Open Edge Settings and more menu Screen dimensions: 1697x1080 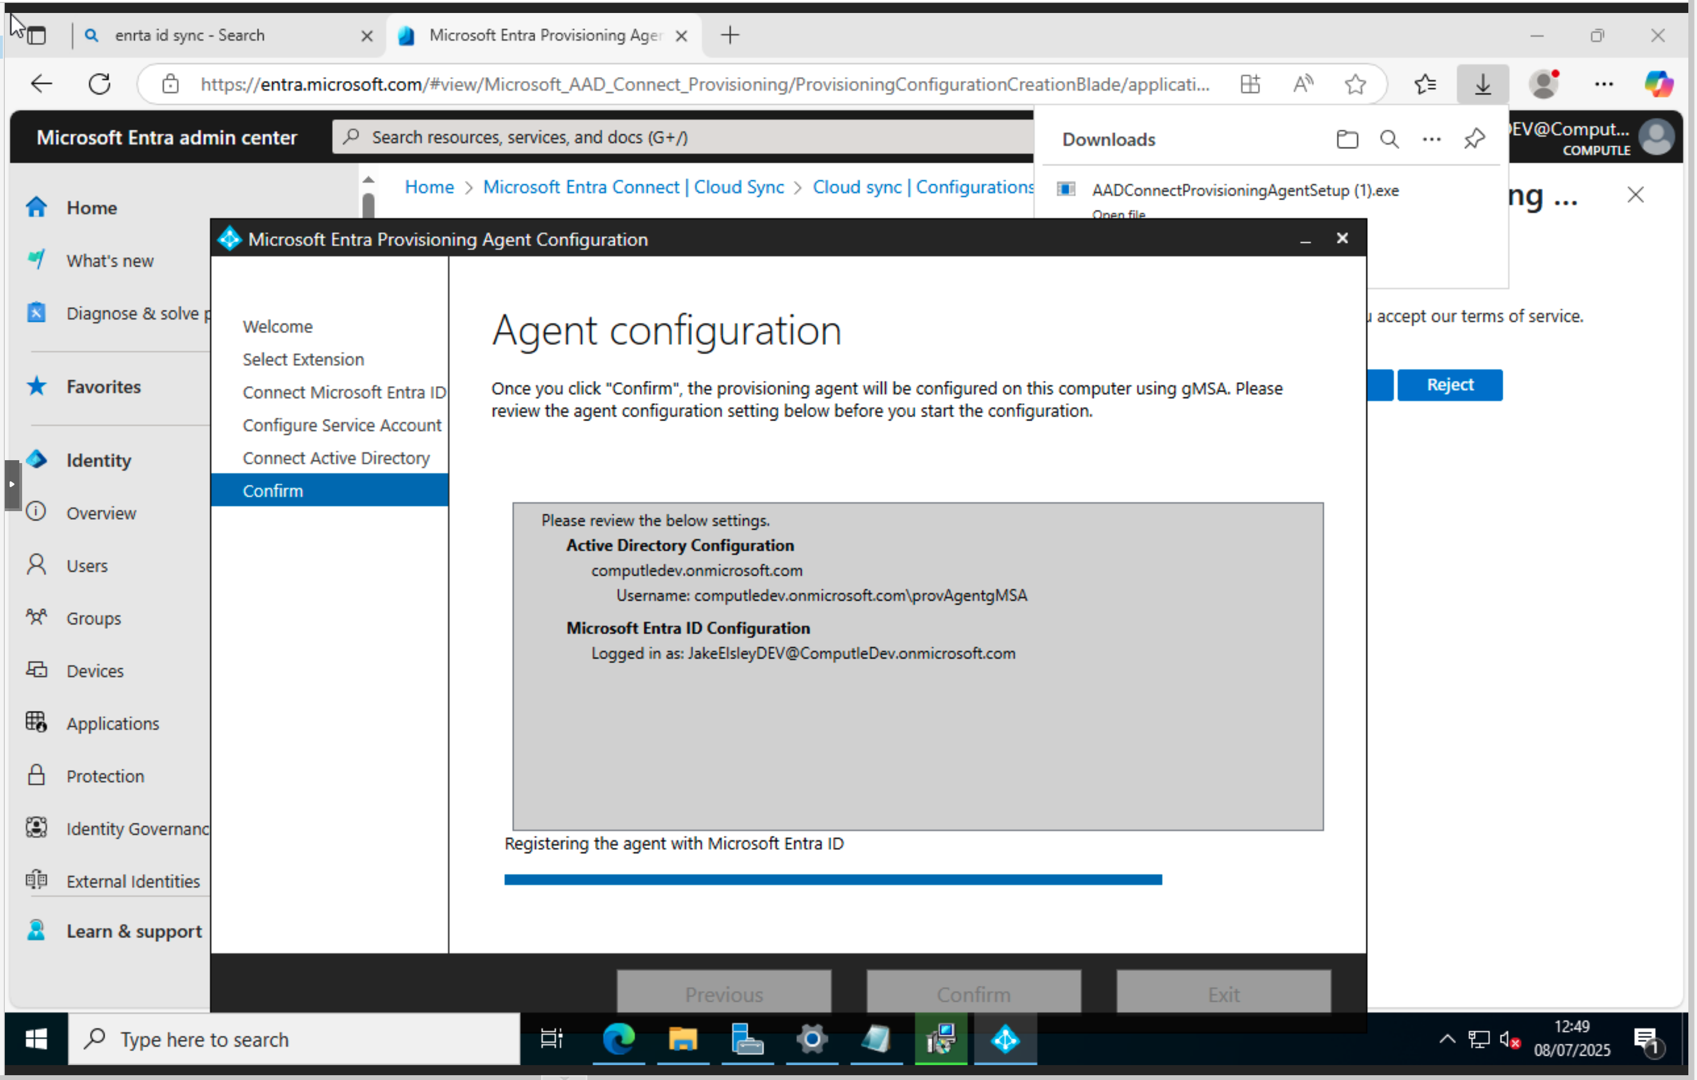[1603, 85]
